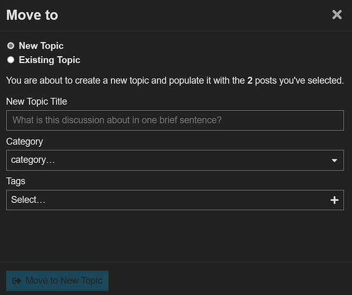Click the bold 2 posts count text
Image resolution: width=352 pixels, height=295 pixels.
[x=250, y=81]
